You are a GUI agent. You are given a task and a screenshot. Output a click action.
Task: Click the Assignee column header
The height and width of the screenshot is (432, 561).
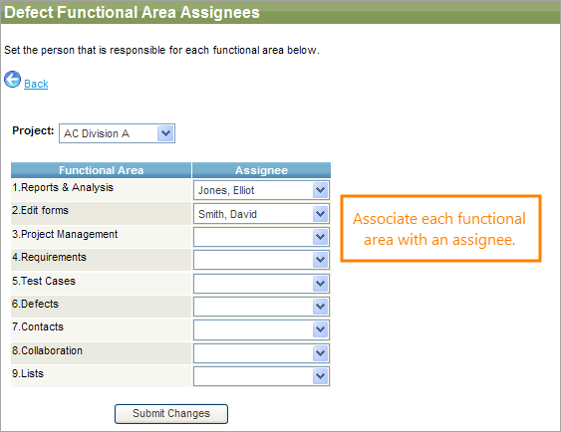pyautogui.click(x=261, y=170)
